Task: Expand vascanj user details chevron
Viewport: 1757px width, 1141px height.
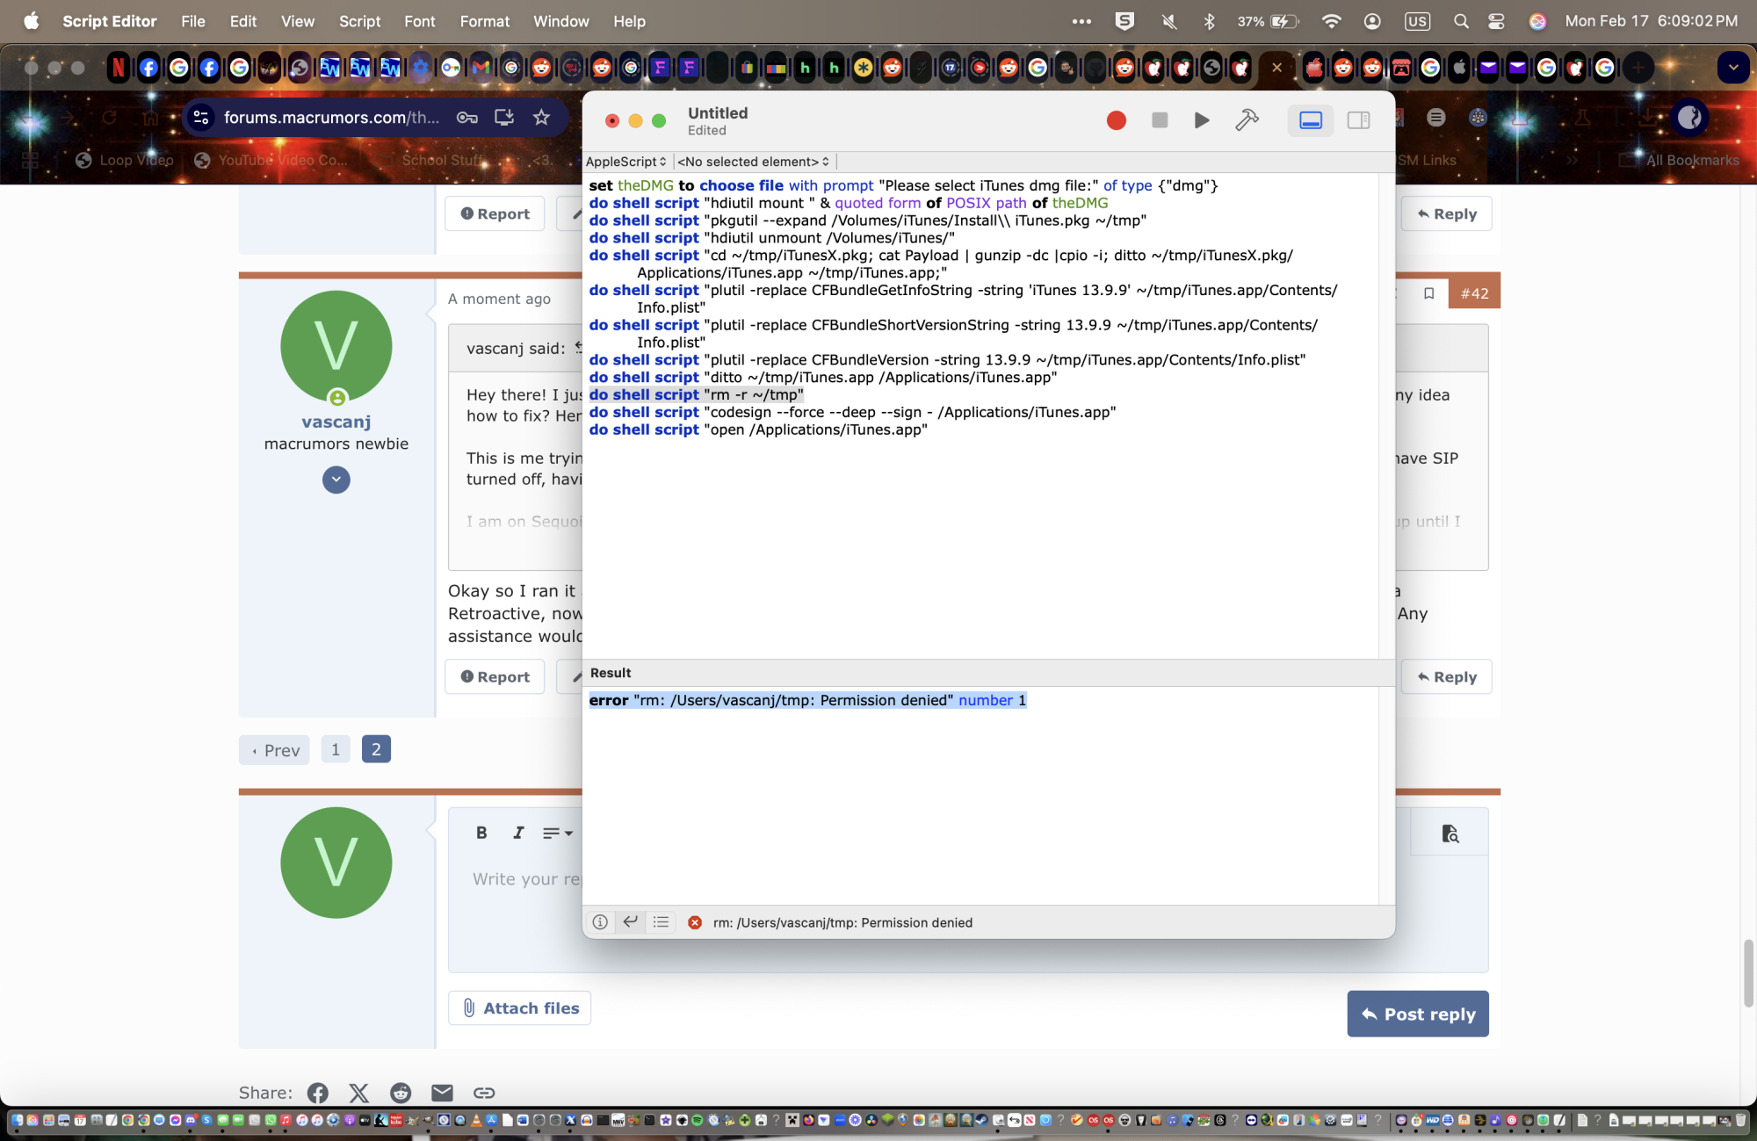Action: 336,480
